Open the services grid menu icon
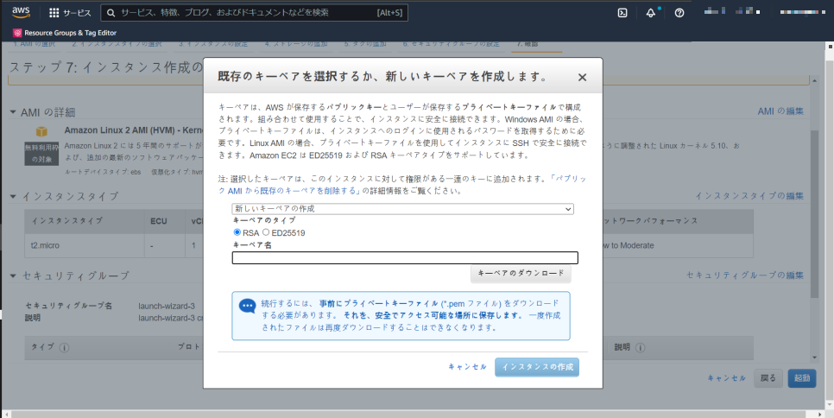 pos(54,13)
